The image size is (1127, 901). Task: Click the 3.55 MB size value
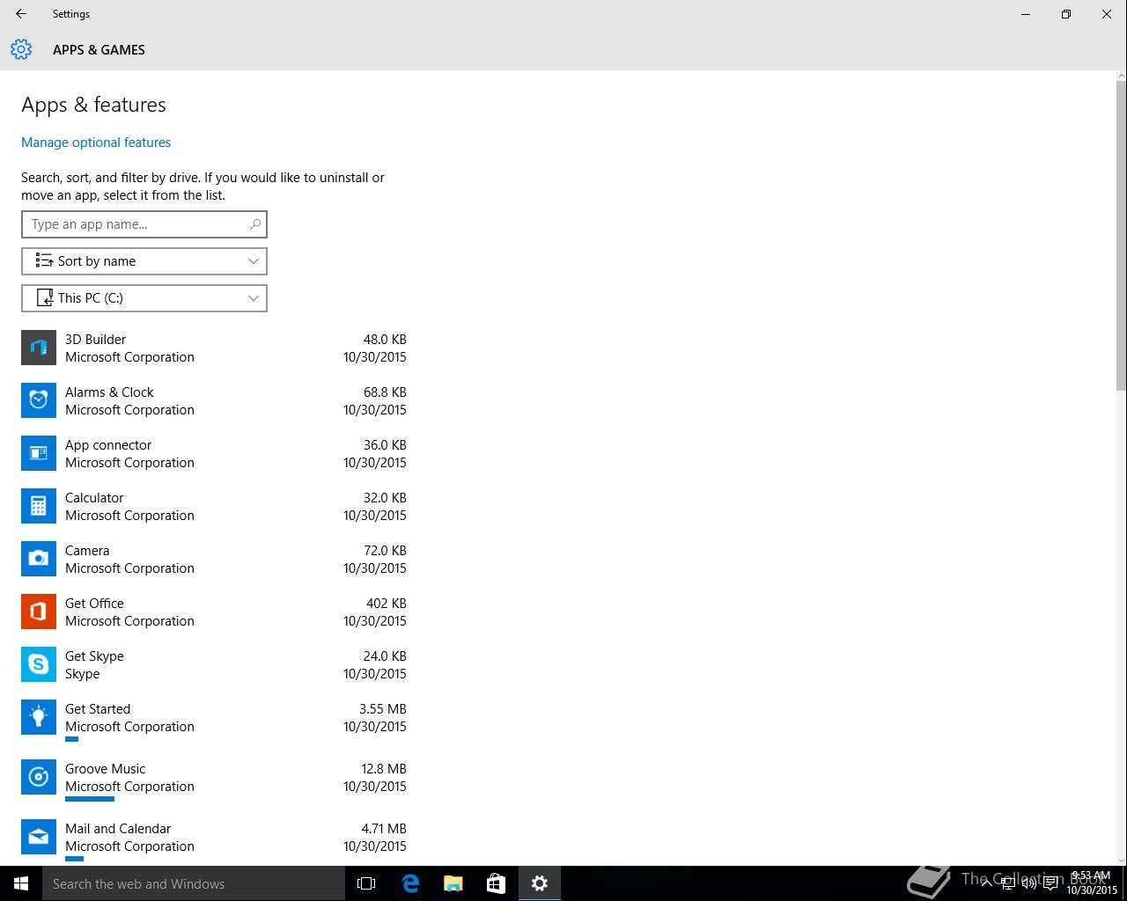(383, 709)
